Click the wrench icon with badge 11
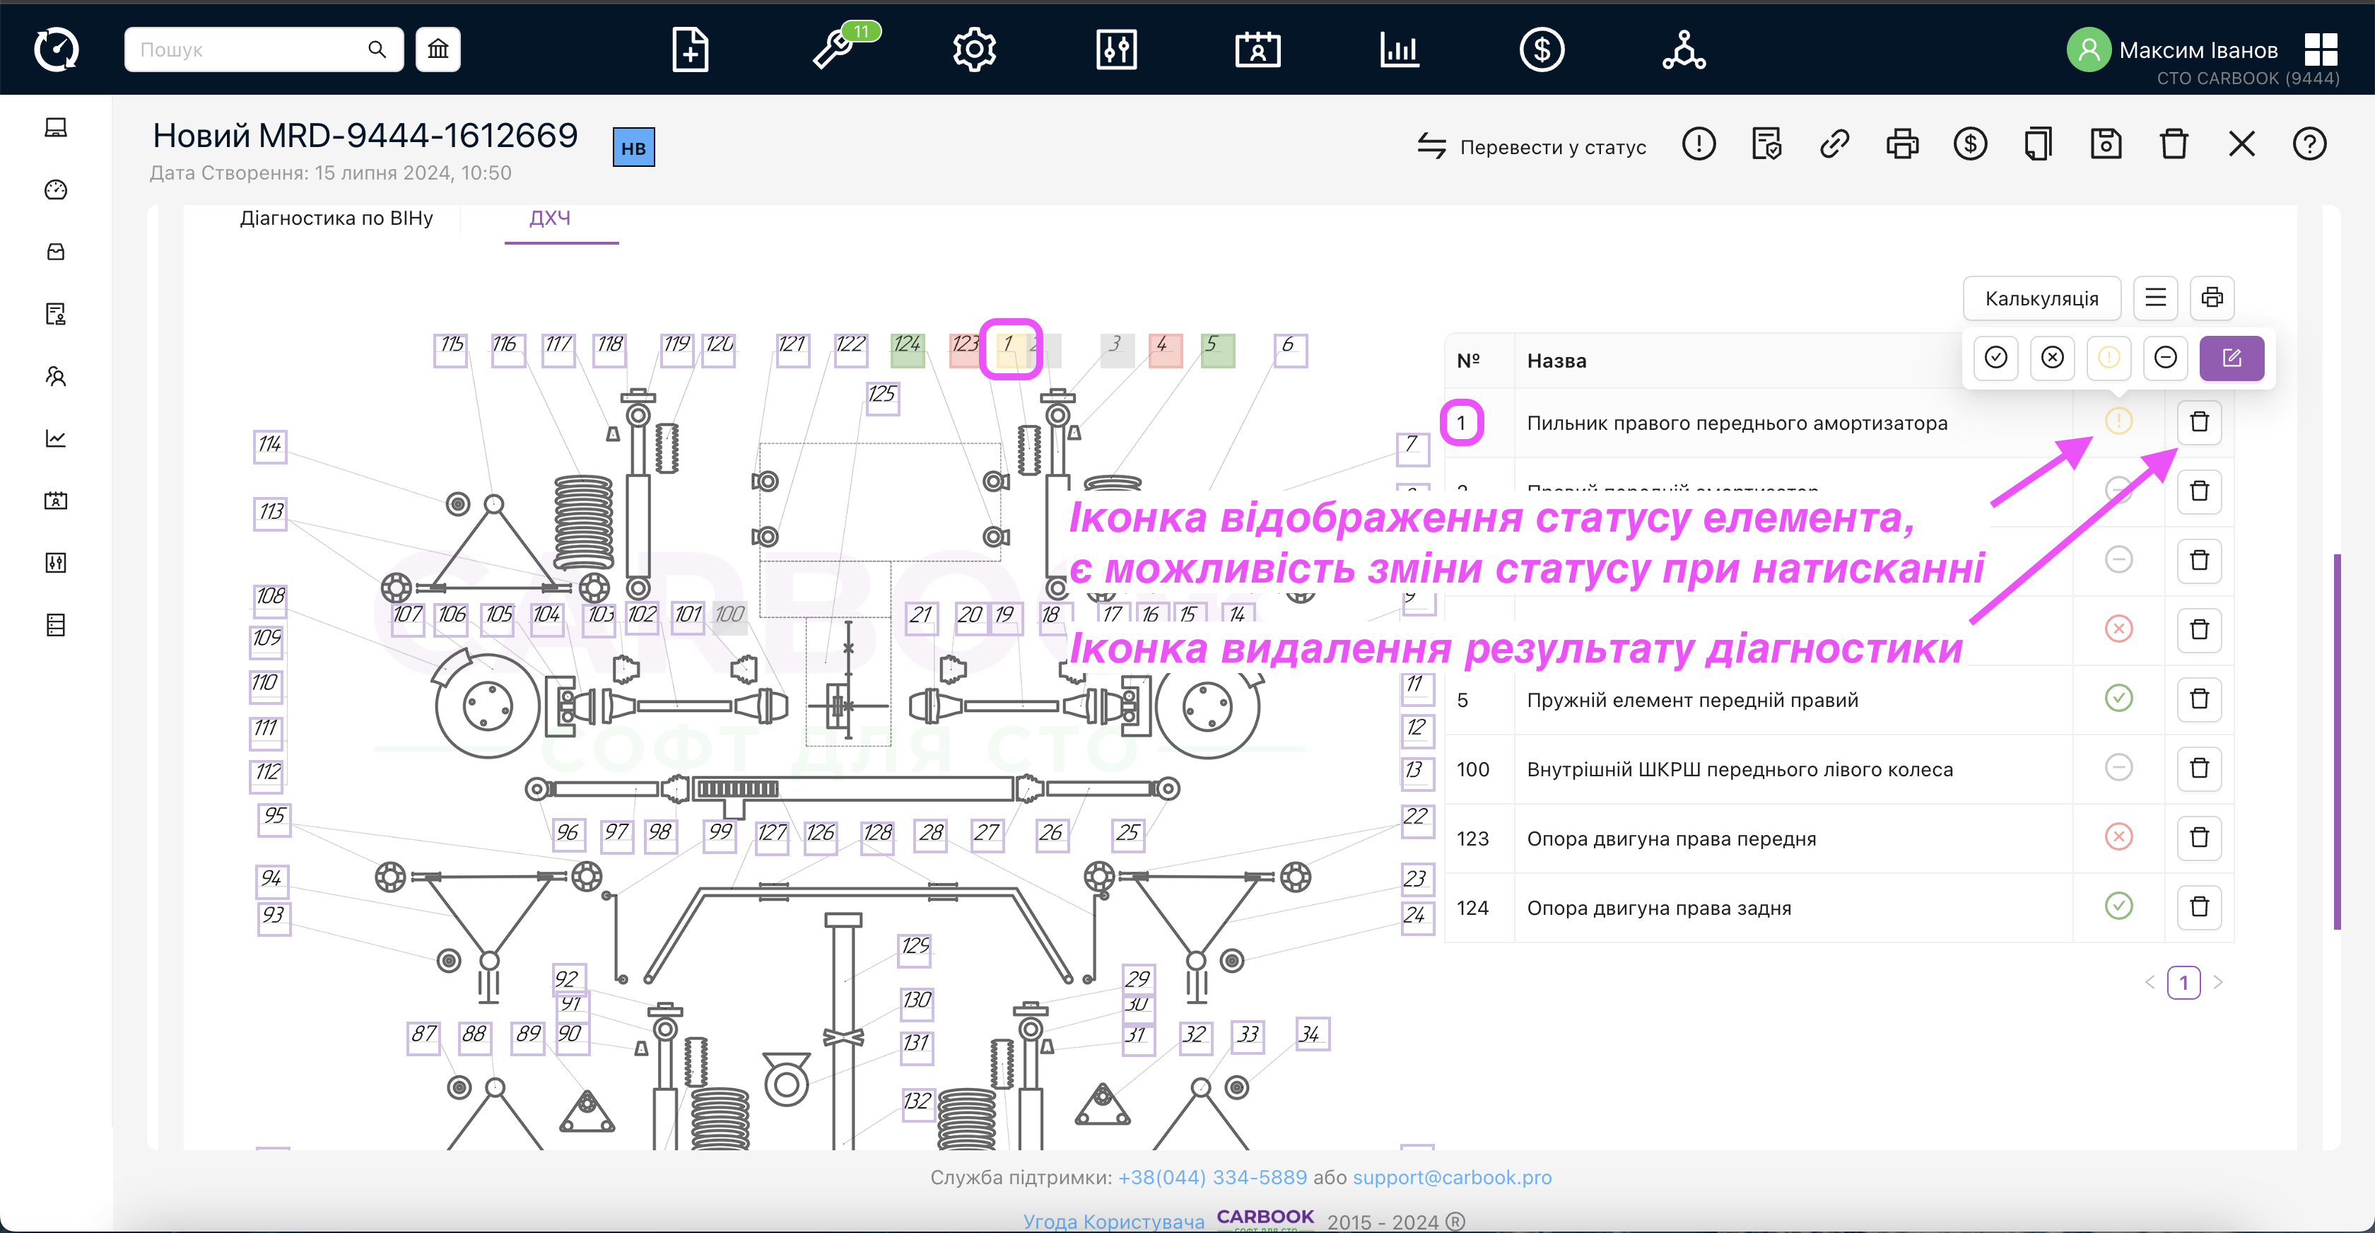This screenshot has height=1233, width=2375. [833, 49]
